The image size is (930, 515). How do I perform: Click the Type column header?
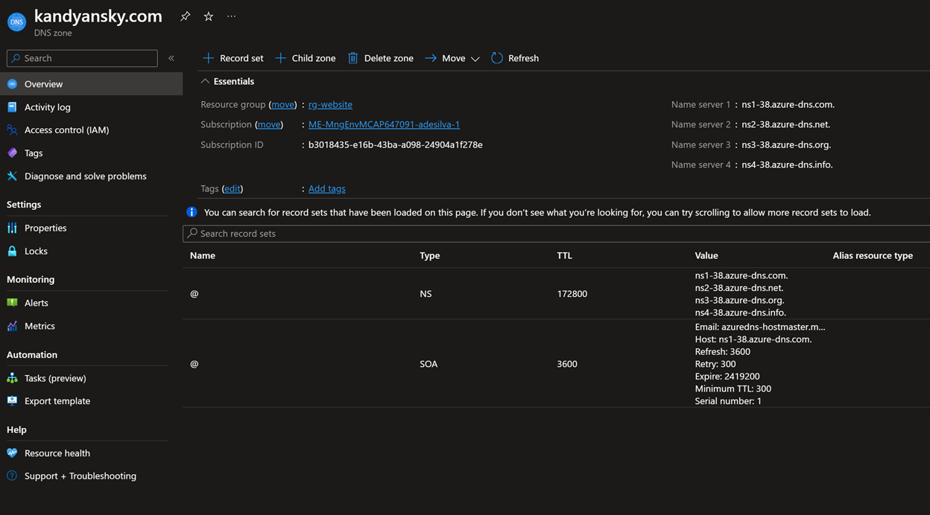coord(430,255)
